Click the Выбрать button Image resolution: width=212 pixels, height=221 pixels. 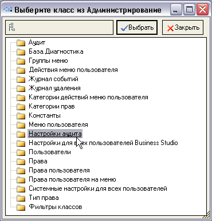pos(137,27)
